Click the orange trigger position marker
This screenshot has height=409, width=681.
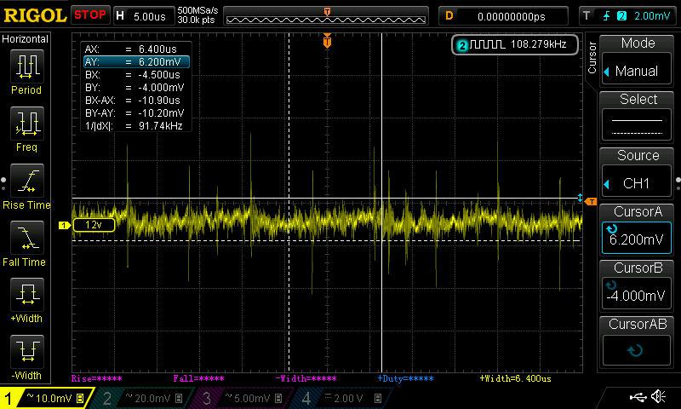click(327, 41)
